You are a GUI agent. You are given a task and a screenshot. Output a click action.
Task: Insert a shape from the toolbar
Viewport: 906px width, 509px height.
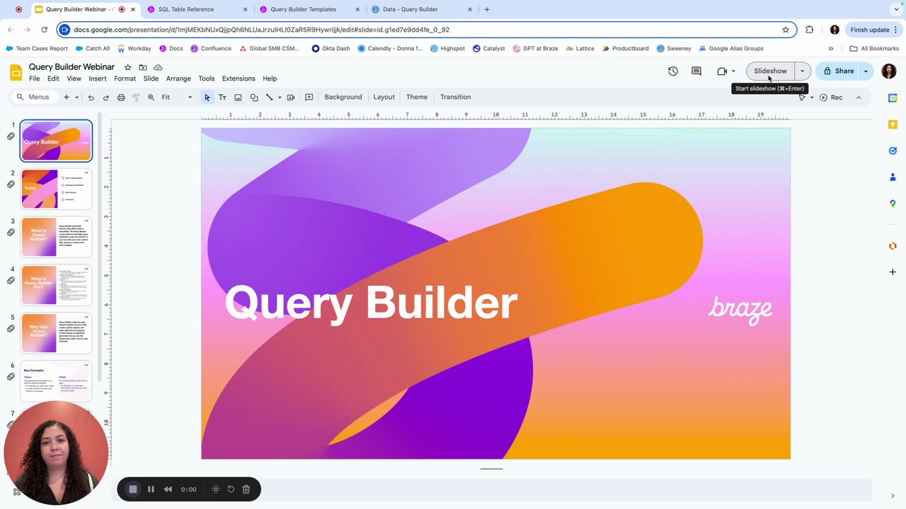(253, 97)
